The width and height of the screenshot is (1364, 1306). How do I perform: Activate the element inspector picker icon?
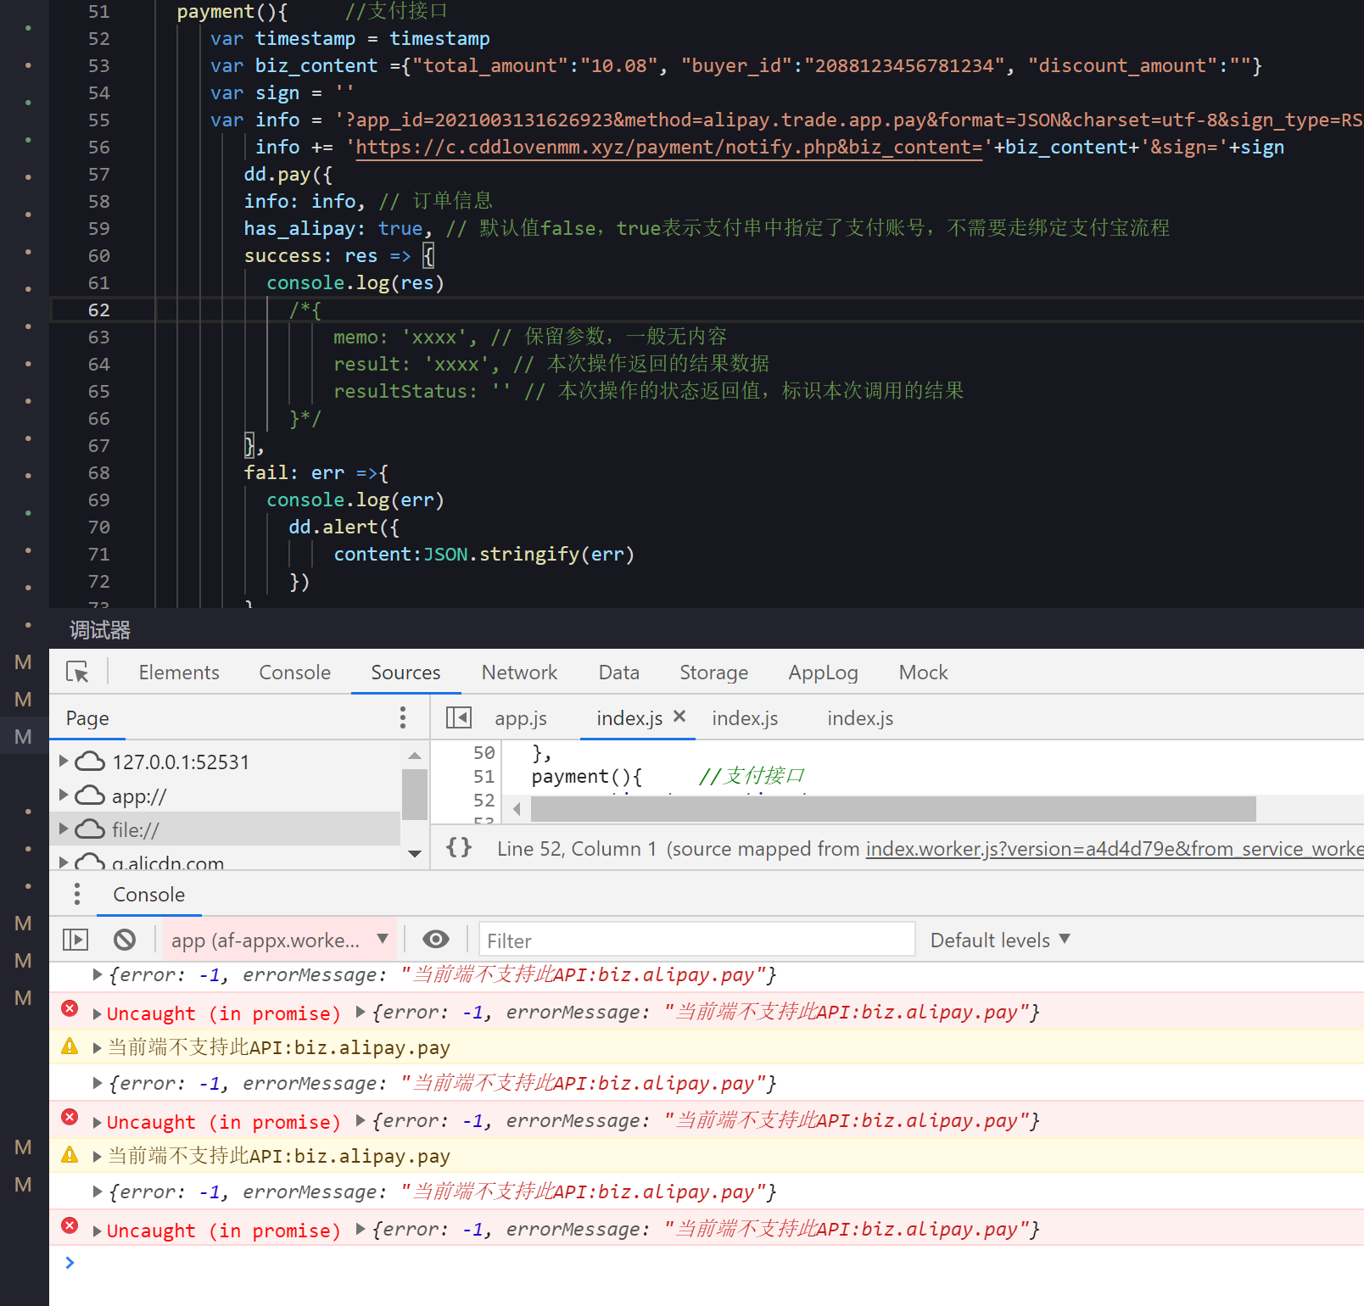click(77, 673)
